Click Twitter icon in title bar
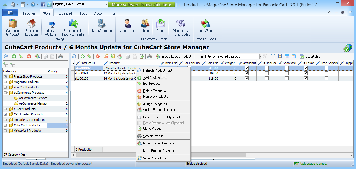Image resolution: width=356 pixels, height=169 pixels. [49, 4]
